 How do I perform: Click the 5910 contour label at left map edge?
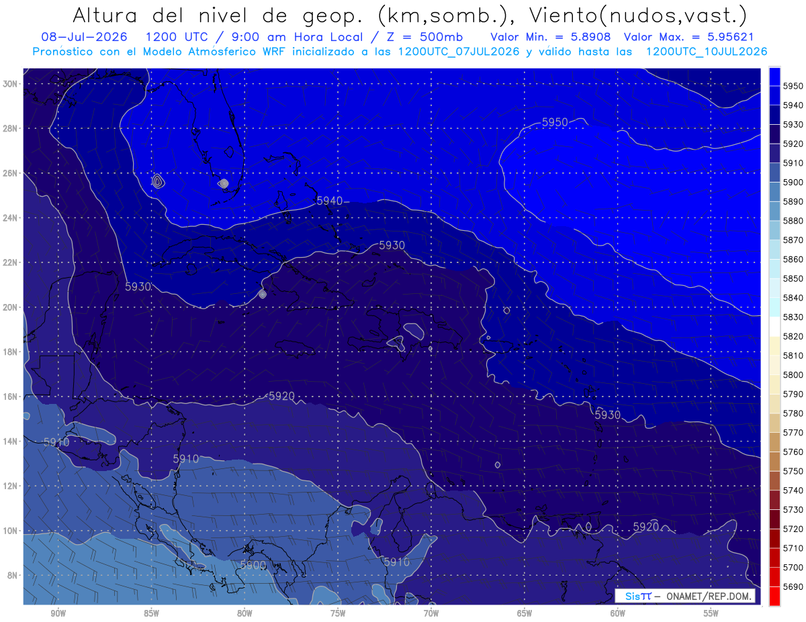[x=56, y=442]
